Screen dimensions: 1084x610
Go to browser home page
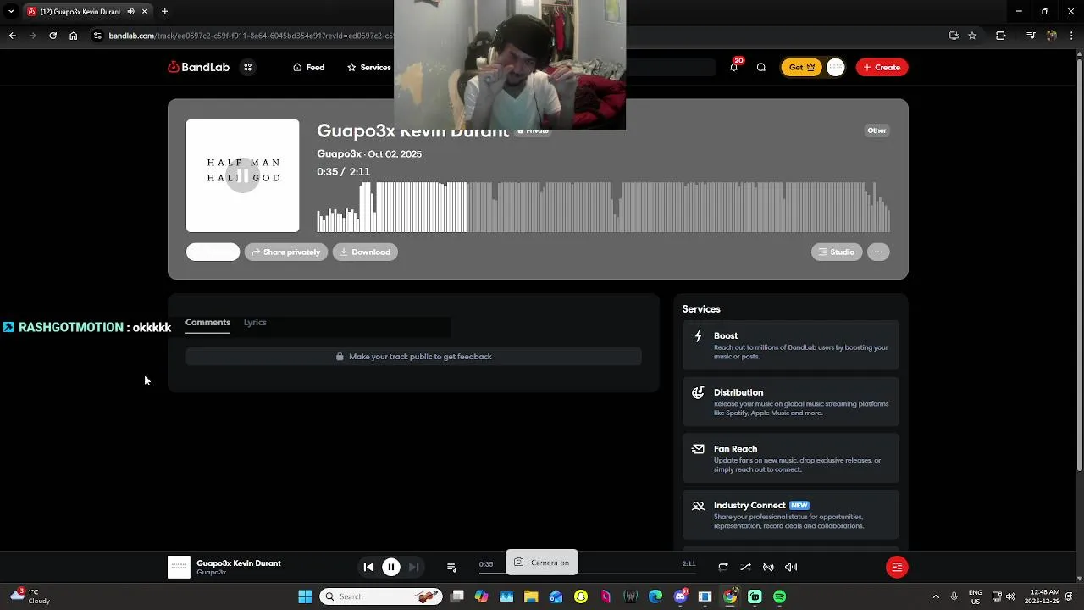click(73, 36)
